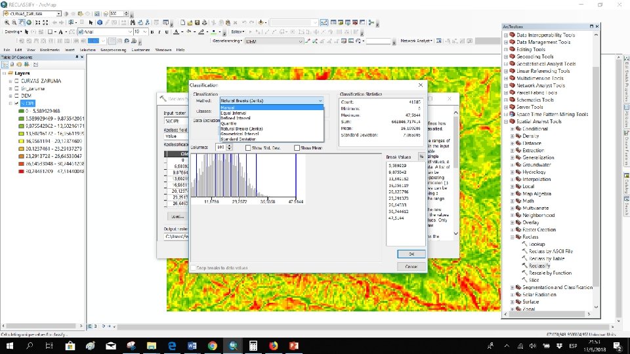This screenshot has width=630, height=354.
Task: Click the Bold formatting button
Action: pyautogui.click(x=152, y=31)
